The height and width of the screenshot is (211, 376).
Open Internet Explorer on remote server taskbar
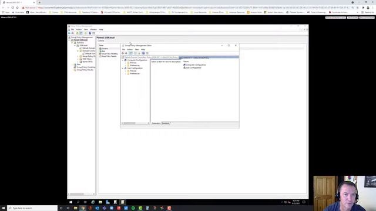(x=93, y=202)
